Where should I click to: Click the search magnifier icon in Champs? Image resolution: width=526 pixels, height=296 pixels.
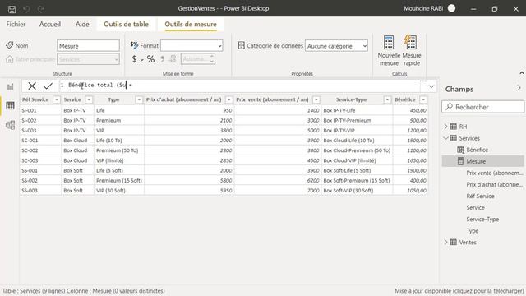(x=450, y=107)
